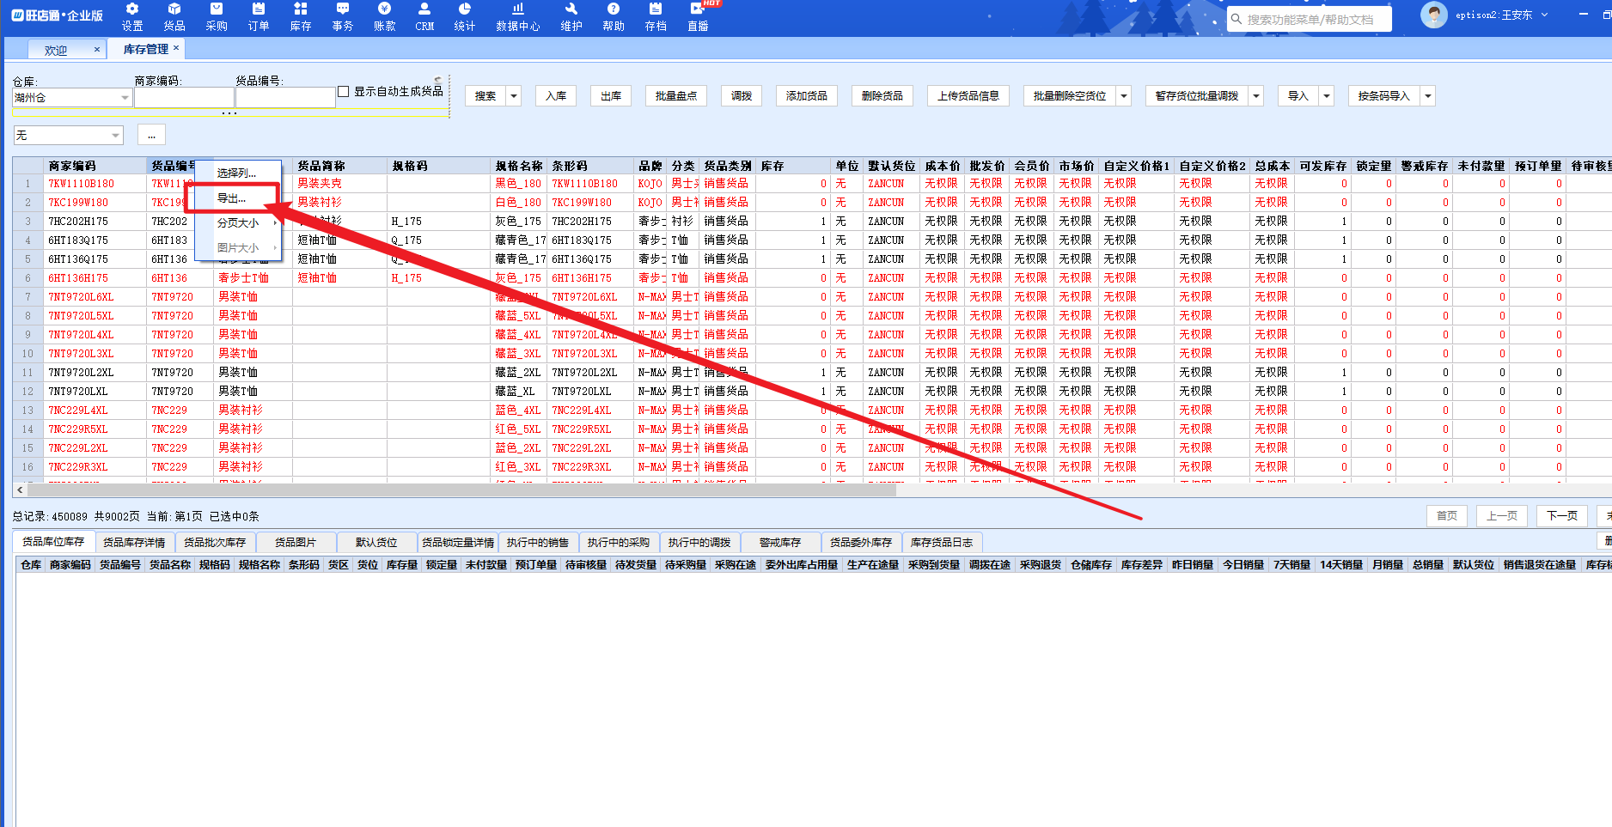Image resolution: width=1612 pixels, height=827 pixels.
Task: Click the 批量盘点 button
Action: [675, 96]
